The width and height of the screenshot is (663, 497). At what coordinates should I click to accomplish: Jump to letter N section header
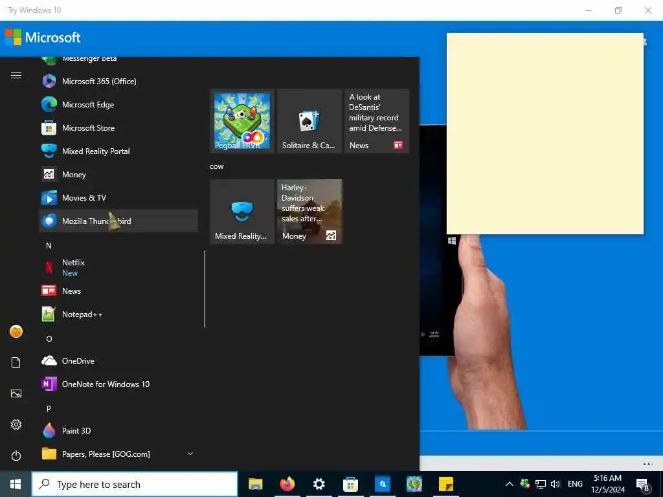point(49,245)
